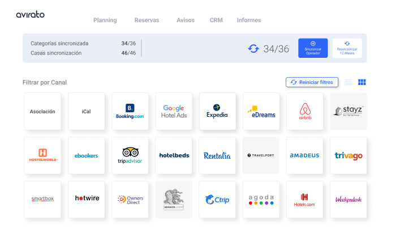The image size is (396, 250).
Task: Pick the eDreams channel card
Action: [x=261, y=111]
